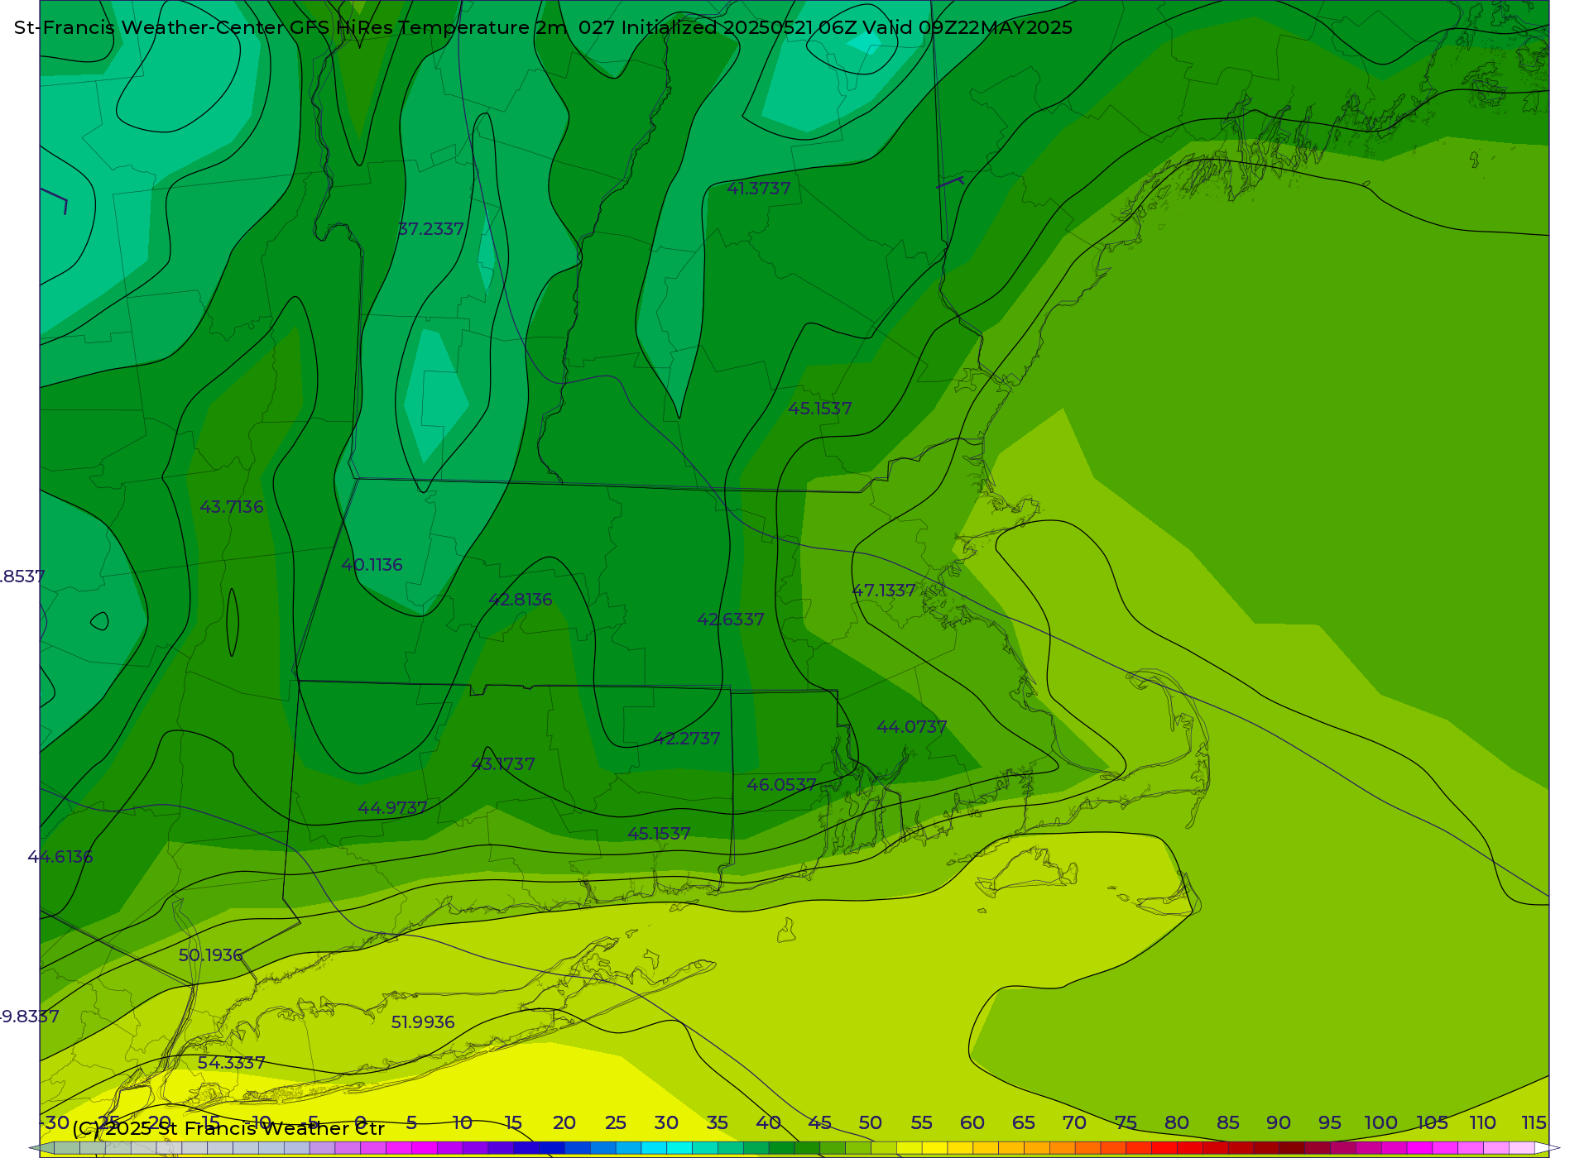Select the 54.3337 temperature reading
Viewport: 1589px width, 1158px height.
point(232,1063)
